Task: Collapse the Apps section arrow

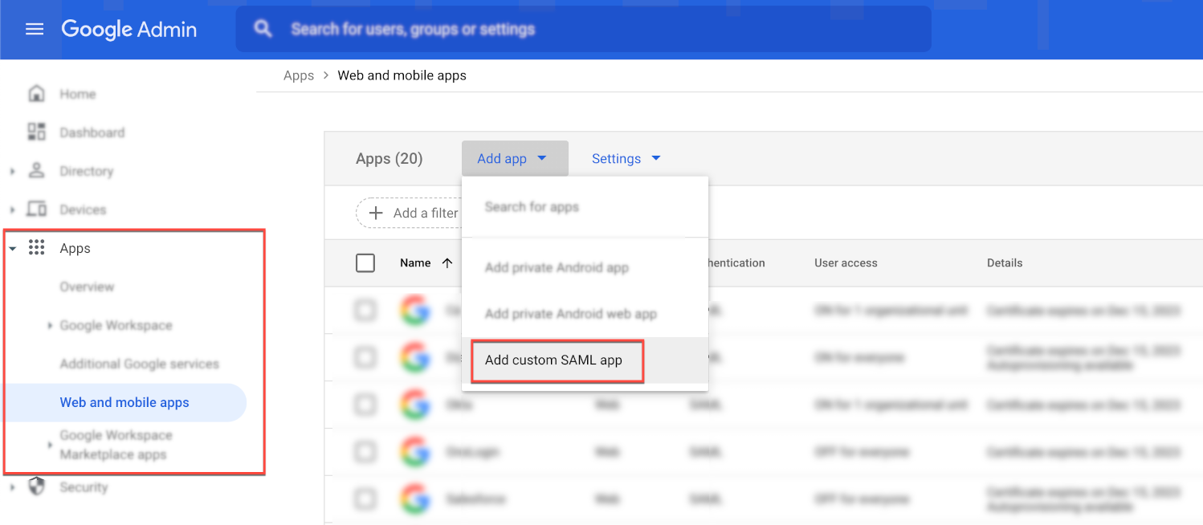Action: coord(13,249)
